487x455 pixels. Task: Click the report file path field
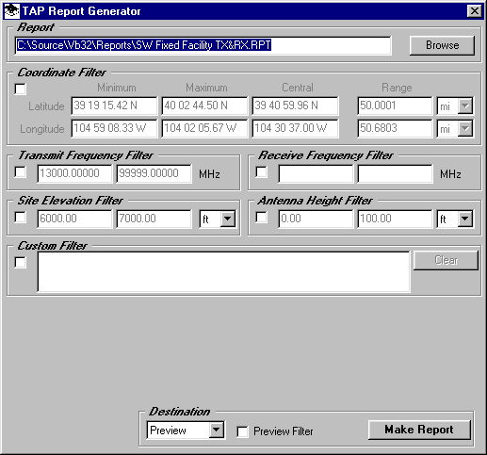[203, 45]
